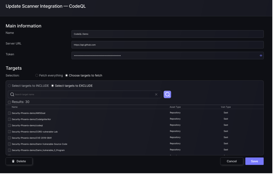This screenshot has width=275, height=175.
Task: Click the magnifier icon inside the search field
Action: (12, 95)
